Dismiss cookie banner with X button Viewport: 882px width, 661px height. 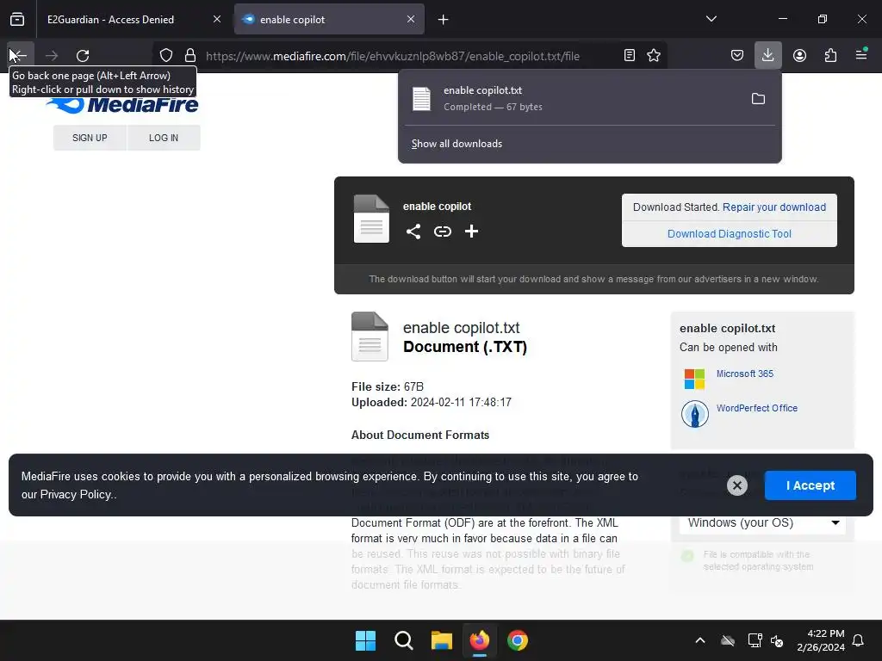[737, 485]
